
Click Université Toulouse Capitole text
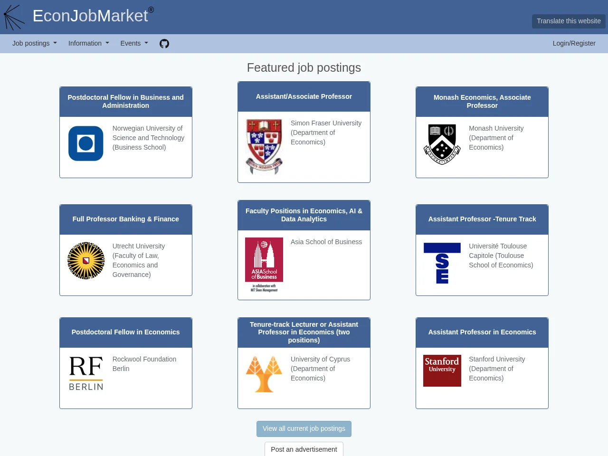[501, 256]
